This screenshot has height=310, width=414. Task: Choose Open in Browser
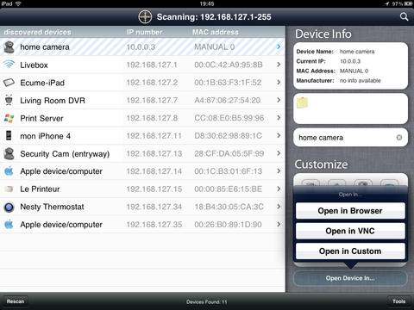(350, 211)
